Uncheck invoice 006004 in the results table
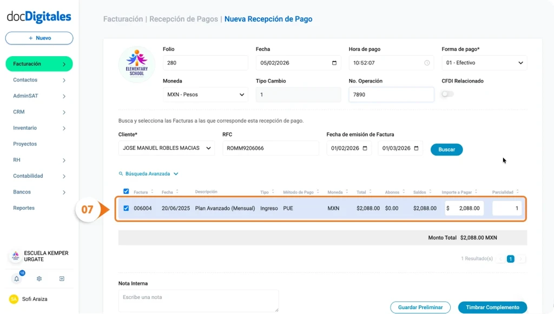The width and height of the screenshot is (554, 314). tap(127, 209)
